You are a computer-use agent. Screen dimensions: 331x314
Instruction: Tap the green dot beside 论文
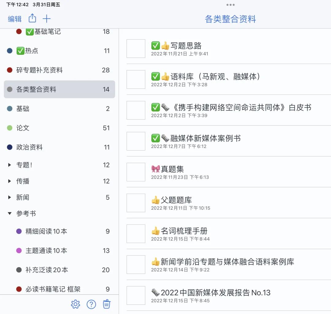tap(9, 128)
